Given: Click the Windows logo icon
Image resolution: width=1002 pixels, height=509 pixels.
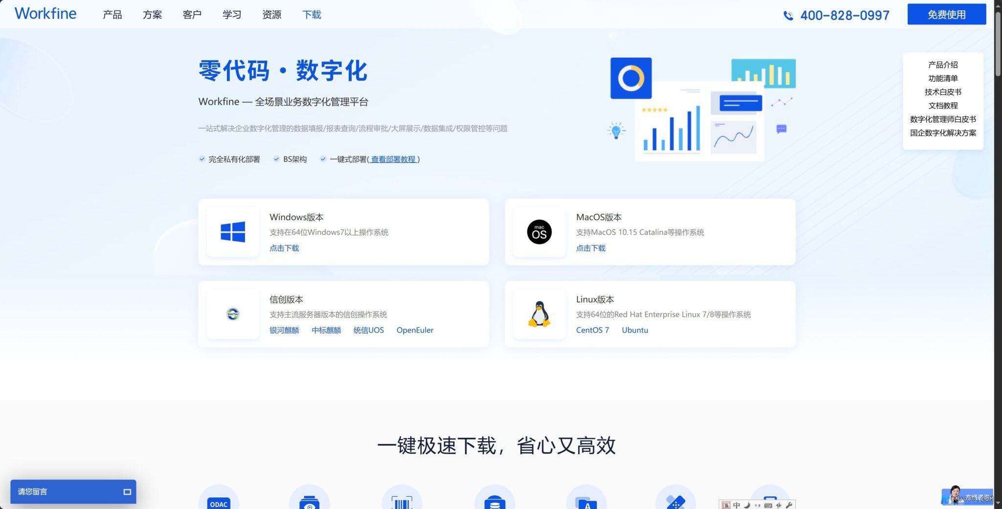Looking at the screenshot, I should click(233, 232).
